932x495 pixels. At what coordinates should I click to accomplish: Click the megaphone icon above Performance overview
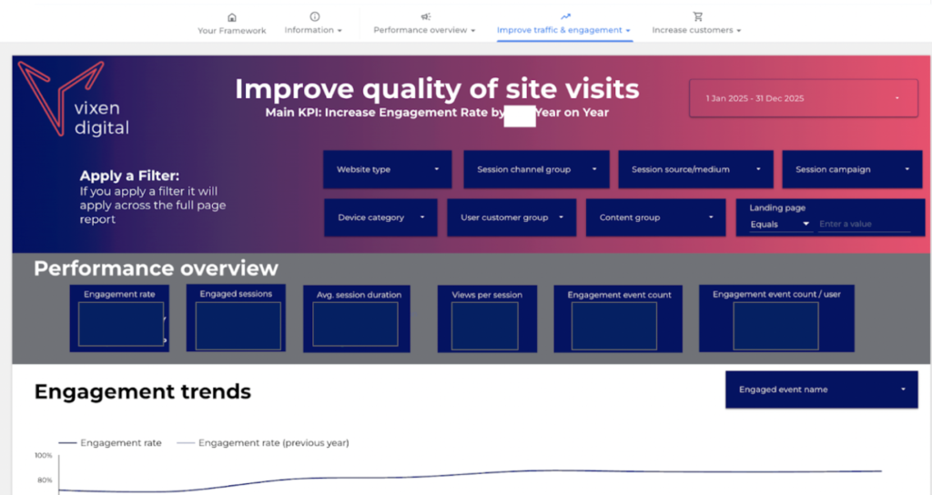(425, 16)
